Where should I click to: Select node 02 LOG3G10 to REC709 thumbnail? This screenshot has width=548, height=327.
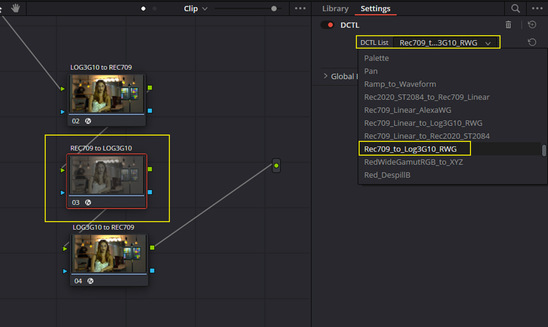(x=107, y=94)
